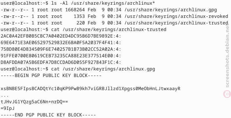Click the fingerprint starting with D8AFDDA0
Viewport: 231px width, 118px height.
coord(61,62)
